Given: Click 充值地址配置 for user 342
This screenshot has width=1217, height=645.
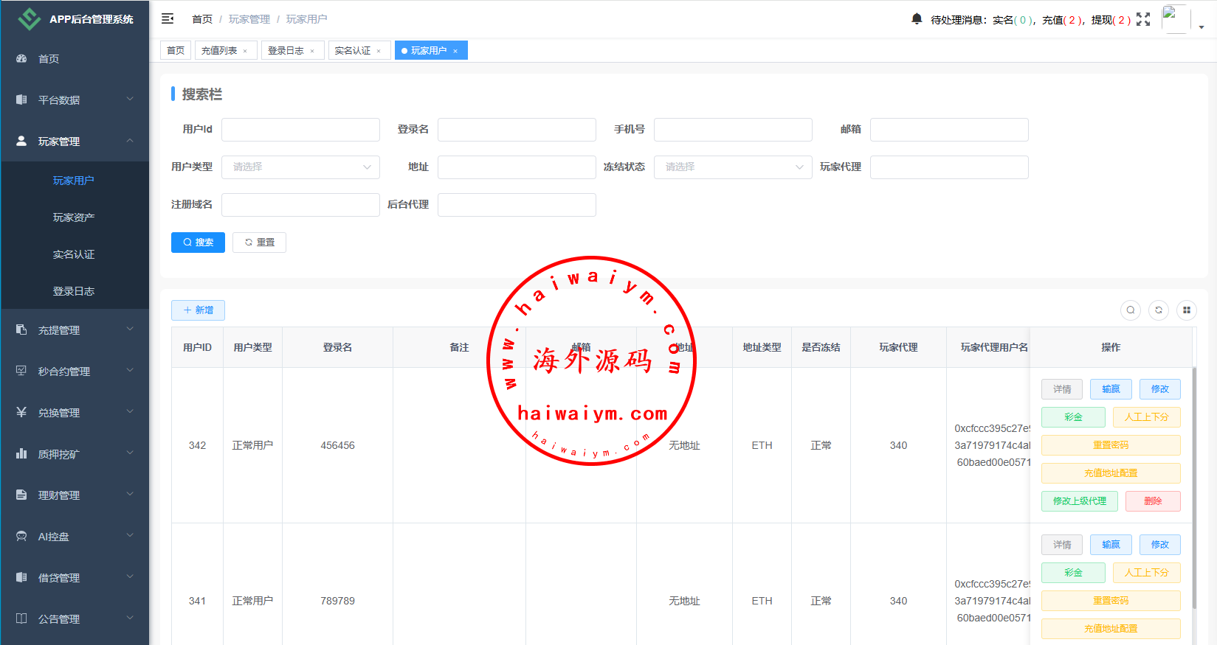Looking at the screenshot, I should click(1111, 473).
